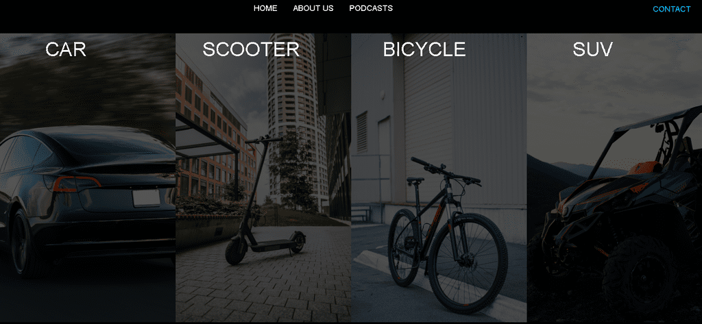Click the scooter's handlebar
The image size is (702, 324).
(264, 140)
